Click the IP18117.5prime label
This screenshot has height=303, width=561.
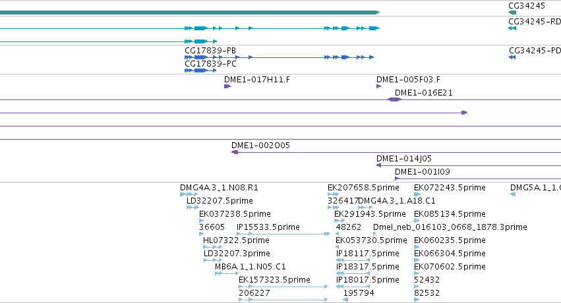(368, 254)
